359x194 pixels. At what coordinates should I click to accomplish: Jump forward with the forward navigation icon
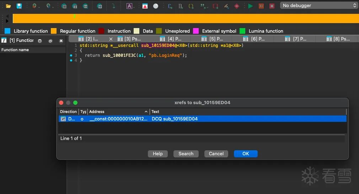(49, 6)
